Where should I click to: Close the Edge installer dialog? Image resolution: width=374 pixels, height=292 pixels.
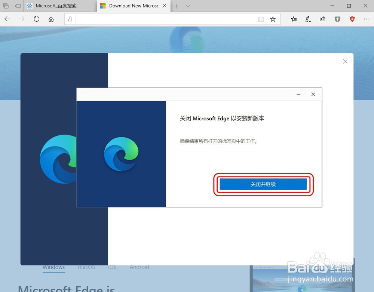(313, 94)
